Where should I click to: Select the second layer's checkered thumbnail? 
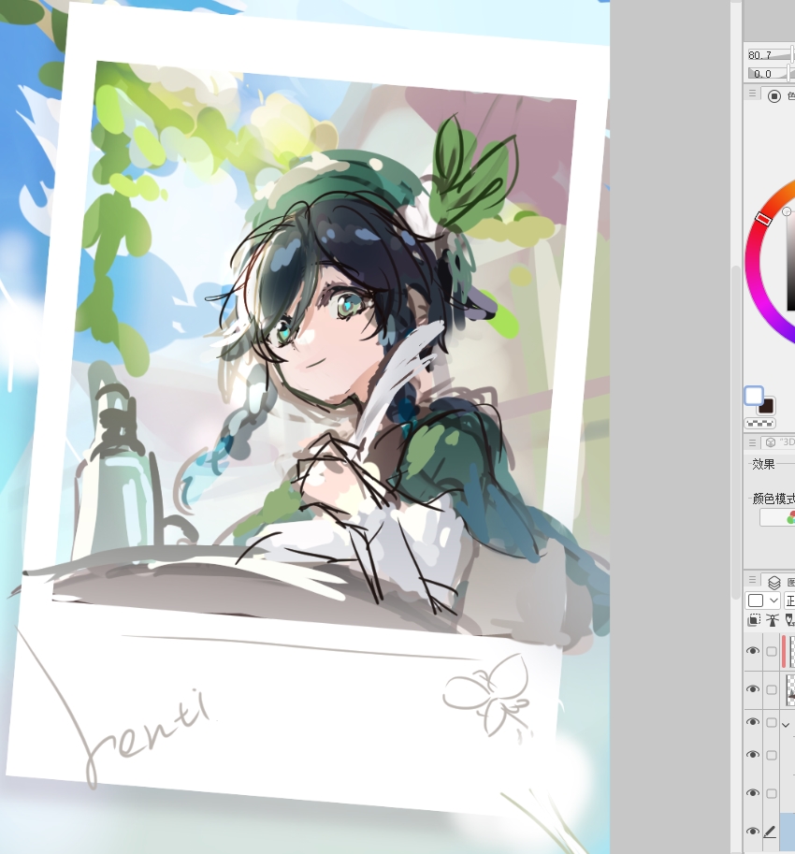[790, 689]
